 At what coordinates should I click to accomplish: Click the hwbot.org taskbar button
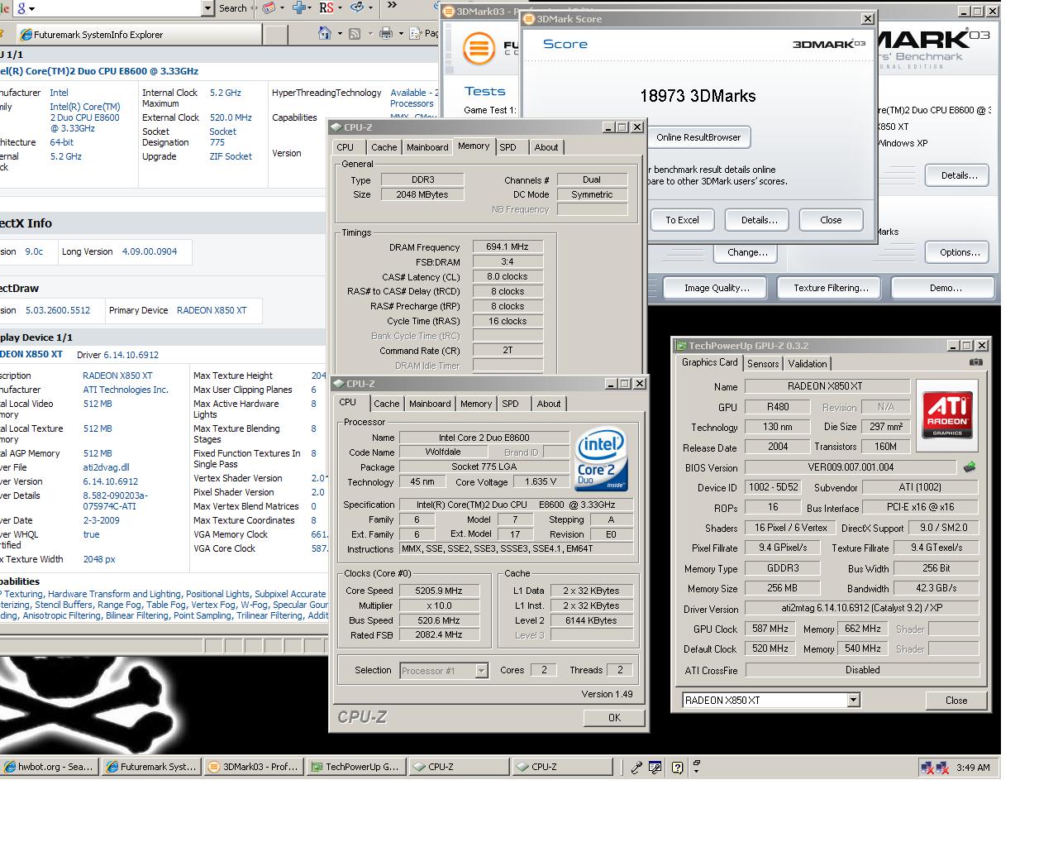49,767
